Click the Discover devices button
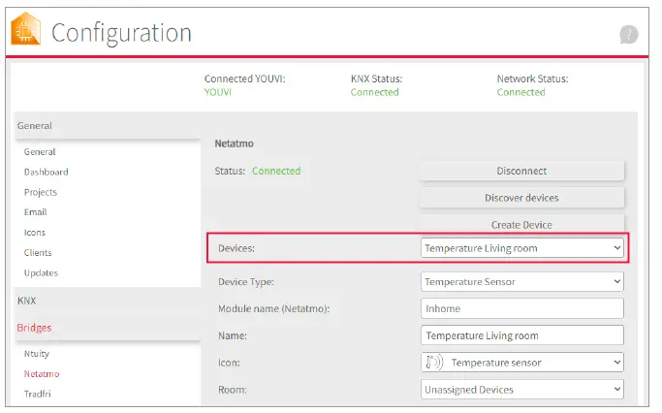This screenshot has height=413, width=662. [521, 198]
